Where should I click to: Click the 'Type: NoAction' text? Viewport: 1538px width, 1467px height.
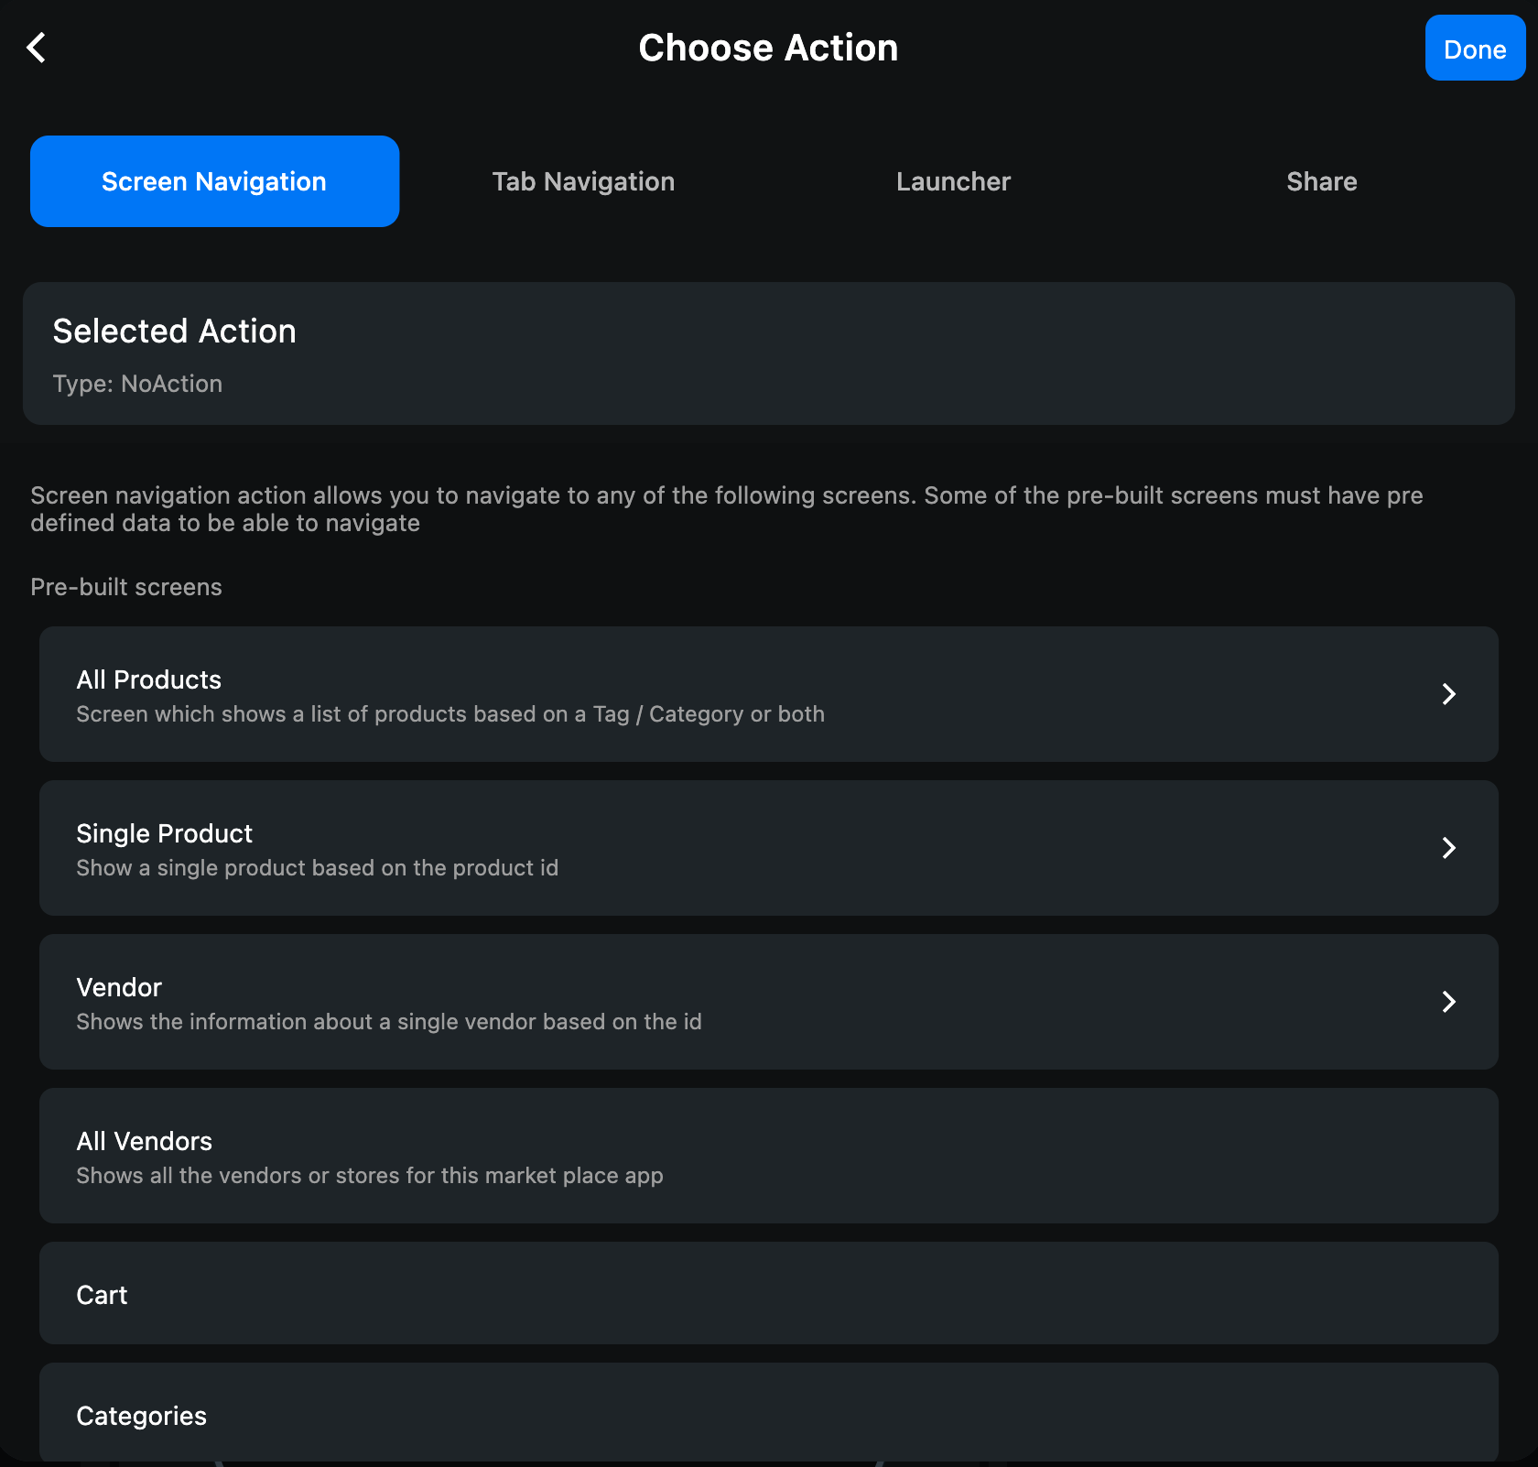[137, 384]
